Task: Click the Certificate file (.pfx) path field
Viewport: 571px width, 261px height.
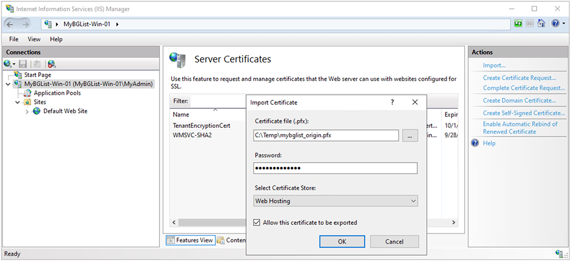Action: point(326,136)
